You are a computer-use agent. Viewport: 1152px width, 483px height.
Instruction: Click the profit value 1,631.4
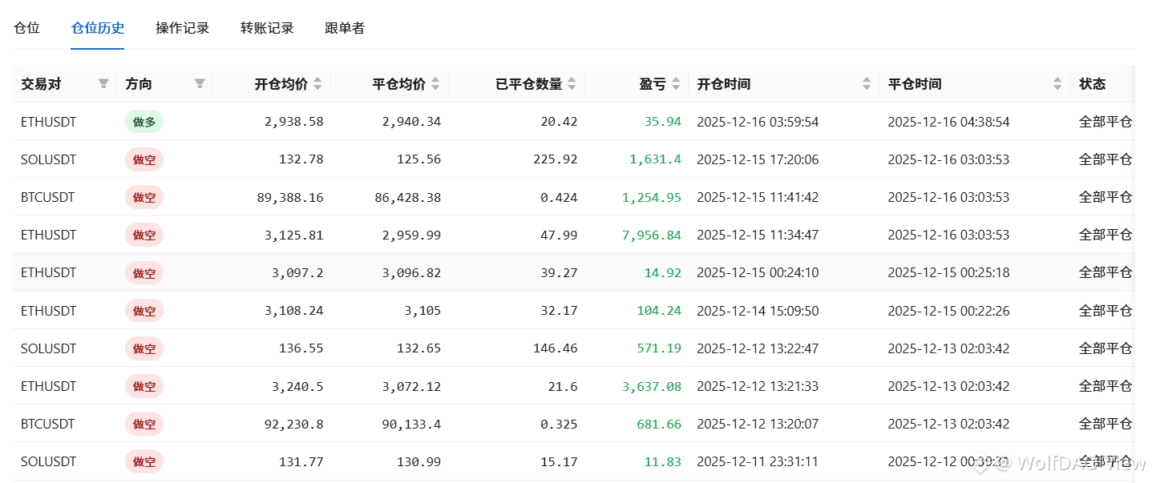tap(656, 159)
